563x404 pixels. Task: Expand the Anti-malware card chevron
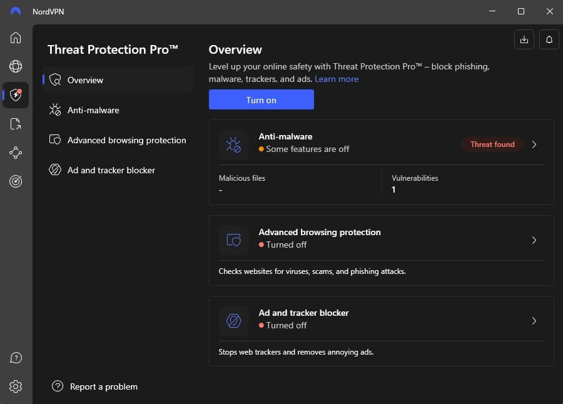coord(534,144)
